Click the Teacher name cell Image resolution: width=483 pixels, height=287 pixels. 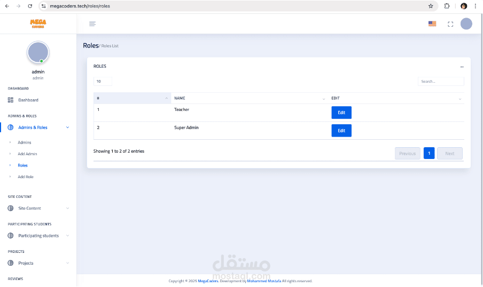coord(182,109)
